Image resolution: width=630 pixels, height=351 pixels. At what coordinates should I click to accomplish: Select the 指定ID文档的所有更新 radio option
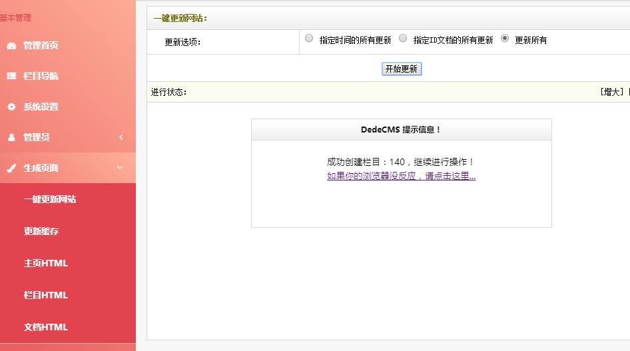pos(403,38)
